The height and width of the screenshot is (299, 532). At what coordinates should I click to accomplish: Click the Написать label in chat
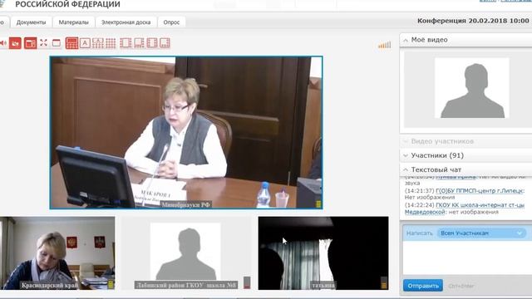click(419, 233)
